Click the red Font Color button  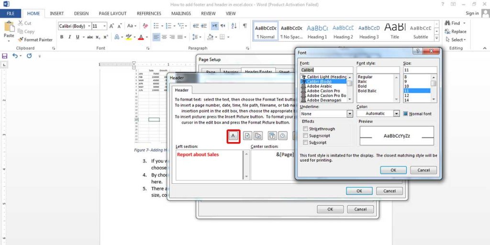[x=141, y=37]
